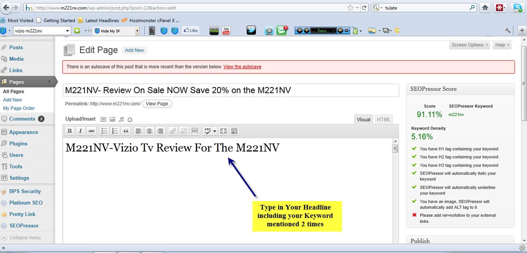The image size is (527, 253).
Task: Insert an unordered bullet list
Action: pos(104,131)
